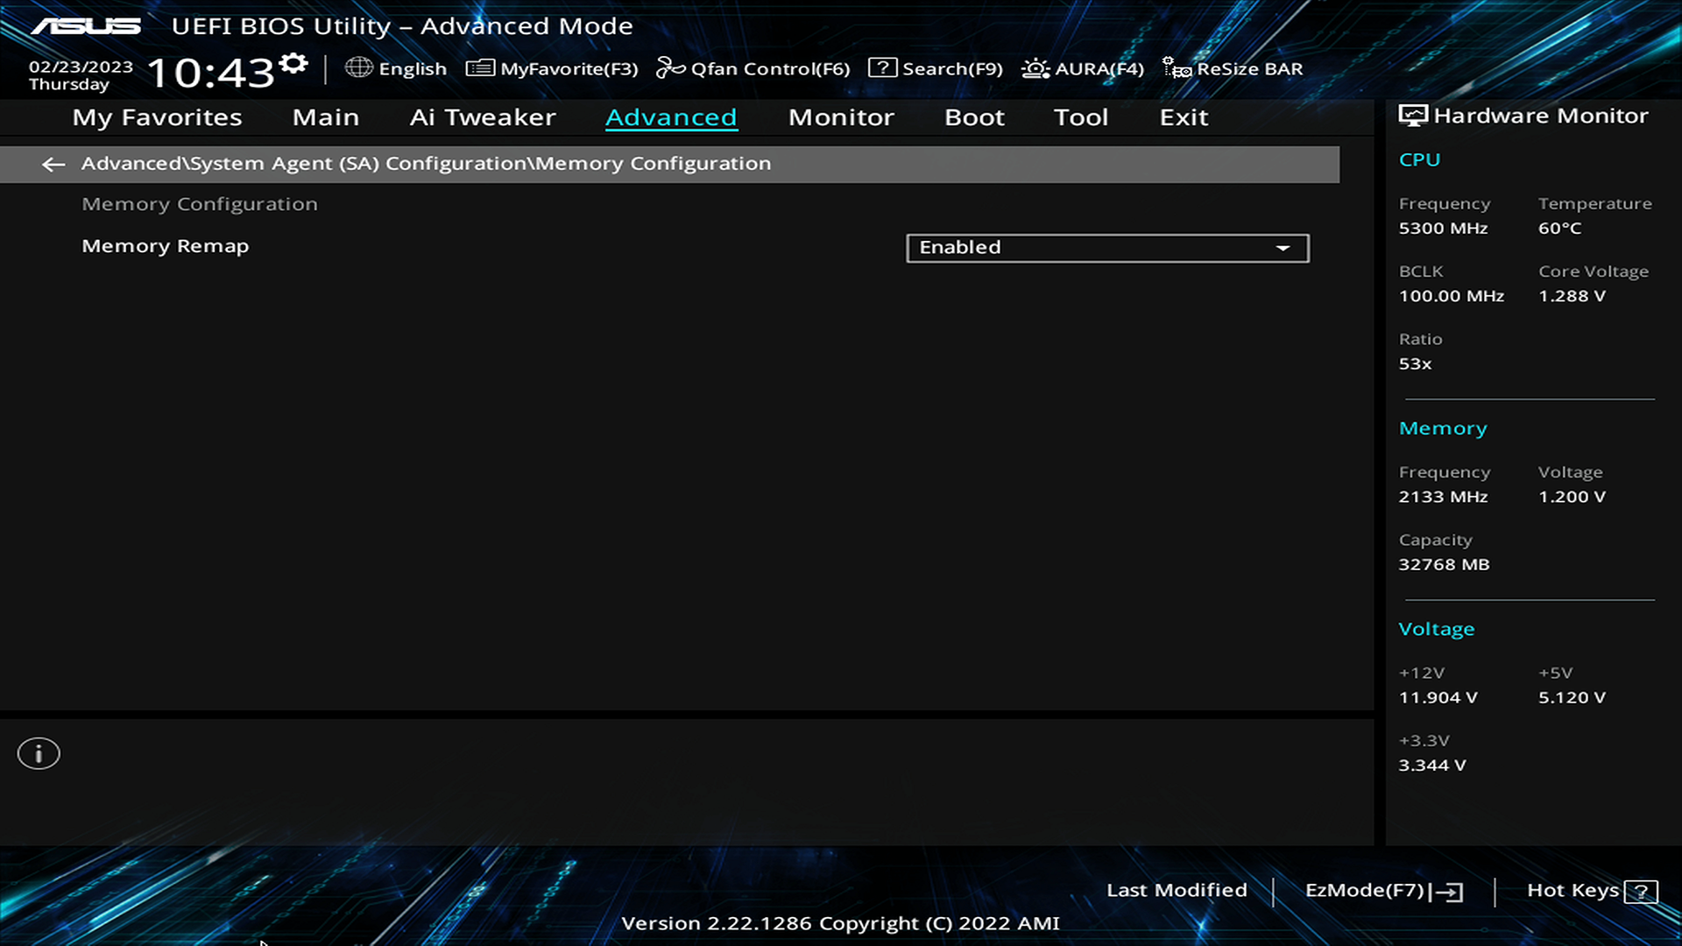This screenshot has width=1682, height=946.
Task: Switch to Ai Tweaker tab
Action: tap(482, 116)
